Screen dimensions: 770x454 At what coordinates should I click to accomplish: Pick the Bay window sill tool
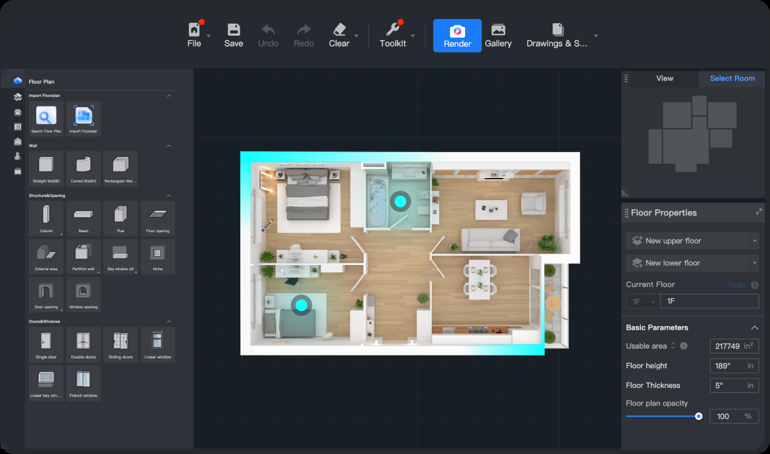coord(120,256)
